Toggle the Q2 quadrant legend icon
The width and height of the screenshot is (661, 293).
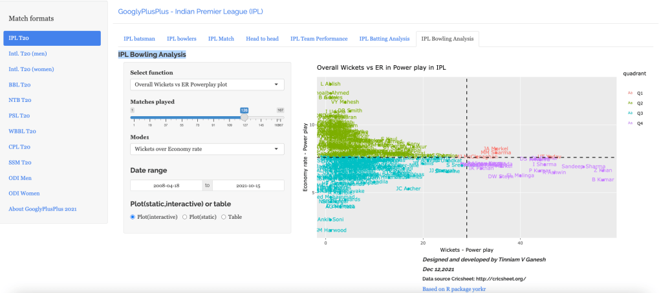(x=630, y=103)
